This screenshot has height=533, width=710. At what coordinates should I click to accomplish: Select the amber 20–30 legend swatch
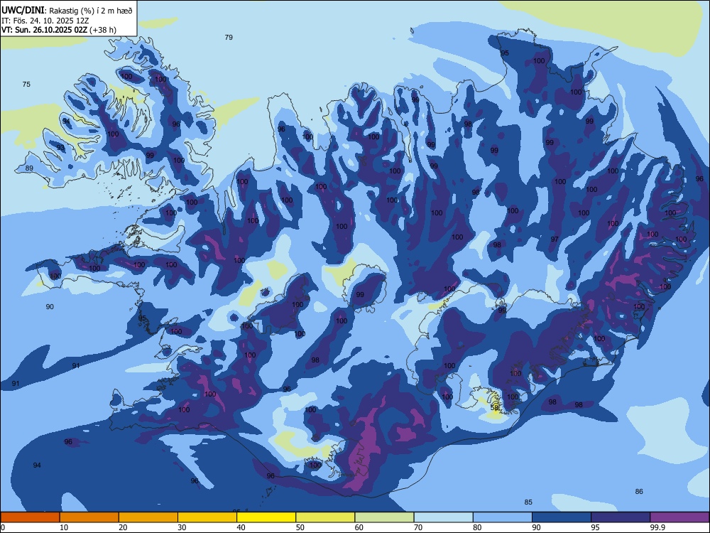pos(148,517)
